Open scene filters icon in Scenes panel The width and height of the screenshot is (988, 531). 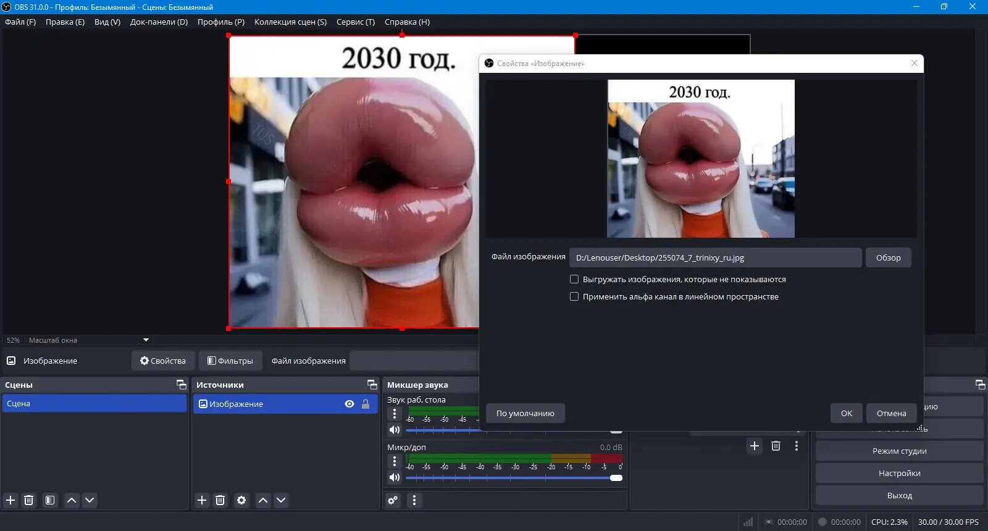pyautogui.click(x=50, y=500)
